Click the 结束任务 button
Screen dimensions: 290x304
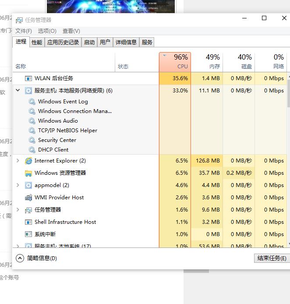272,258
